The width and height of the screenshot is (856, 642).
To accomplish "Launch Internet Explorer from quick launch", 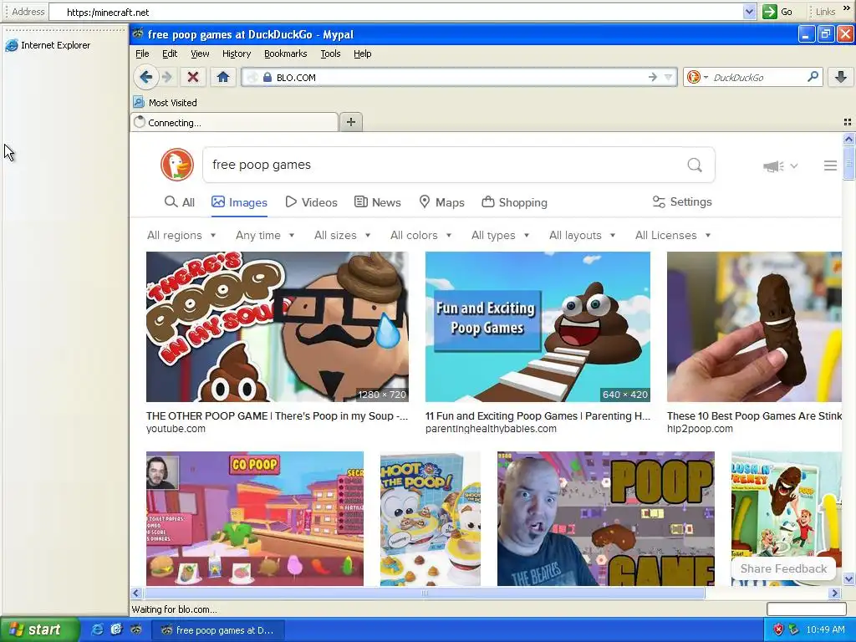I will pyautogui.click(x=97, y=630).
